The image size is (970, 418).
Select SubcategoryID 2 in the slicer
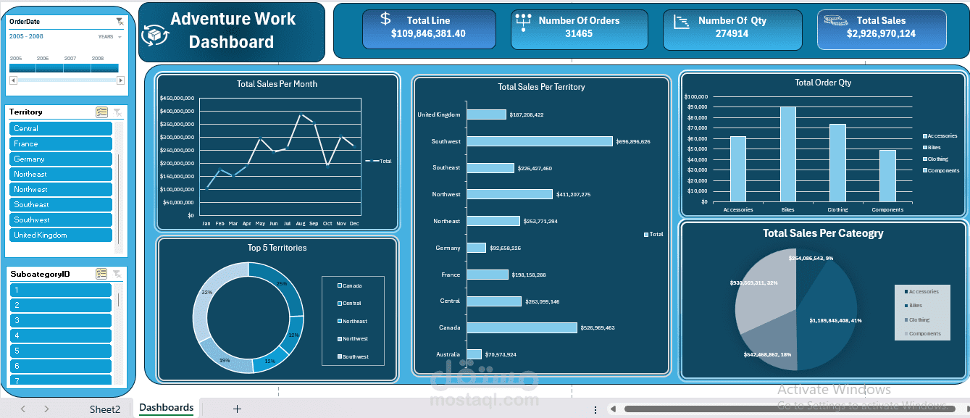point(61,305)
